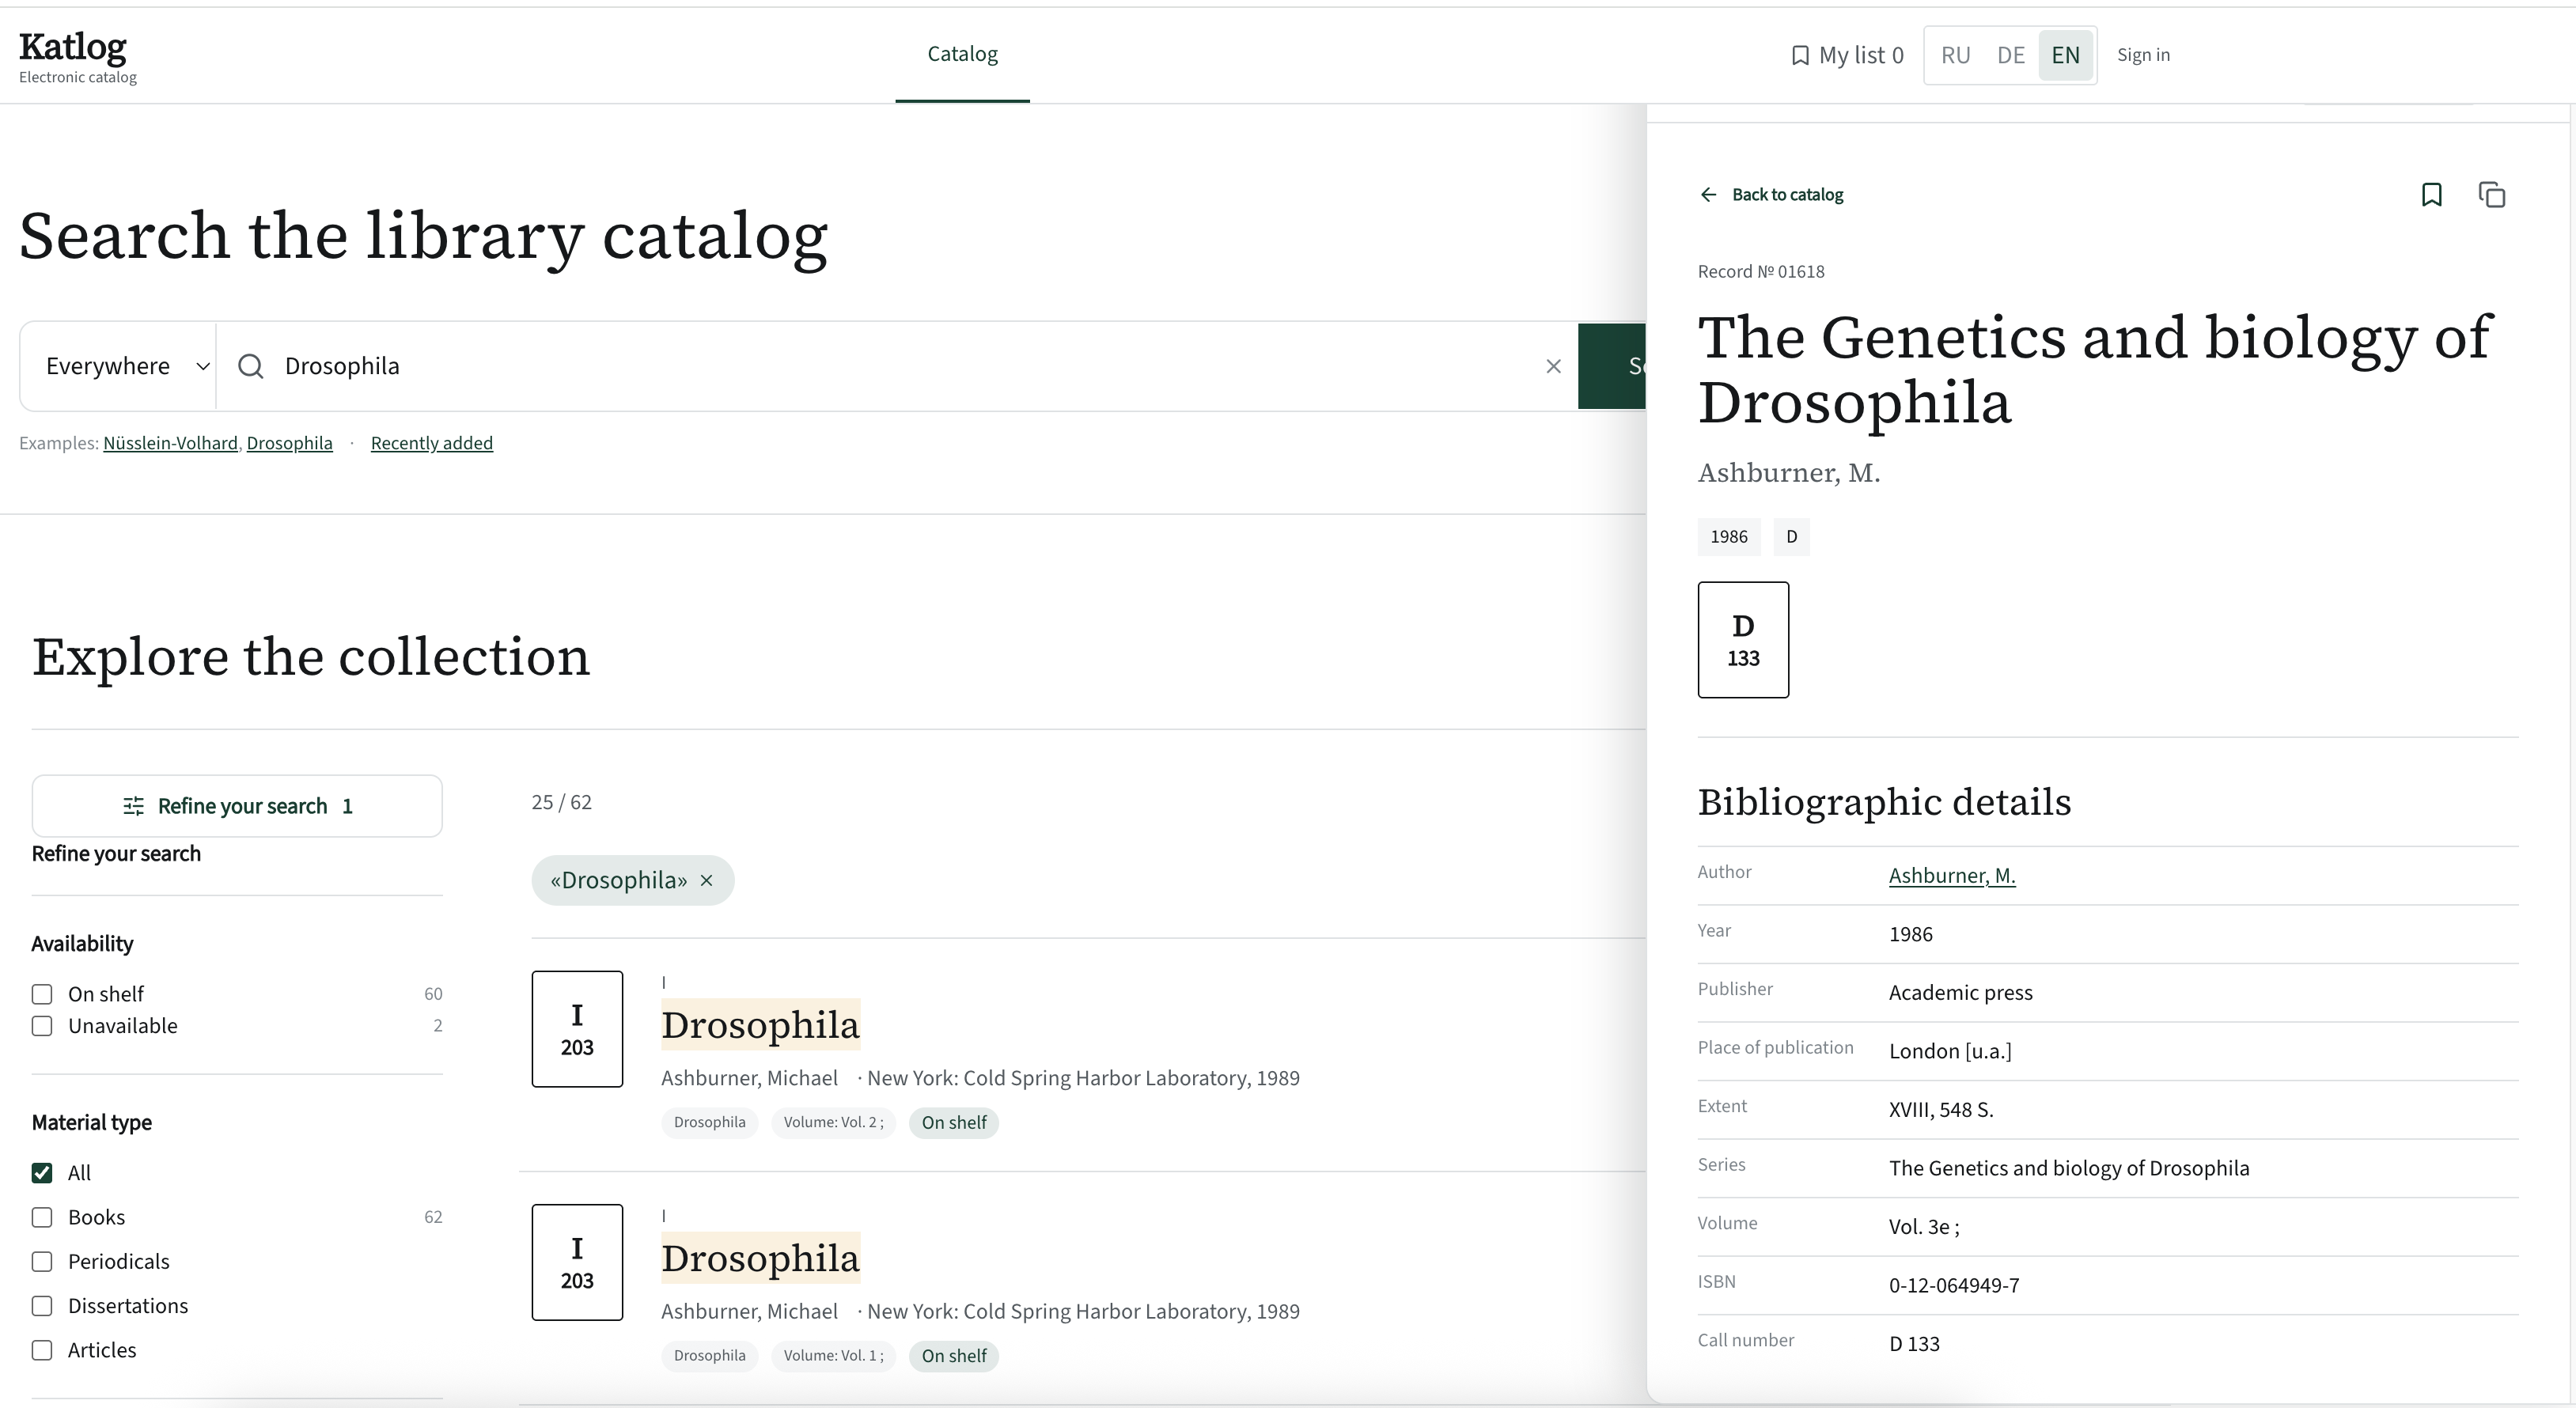Viewport: 2576px width, 1408px height.
Task: Check the Dissertations material type box
Action: pyautogui.click(x=42, y=1306)
